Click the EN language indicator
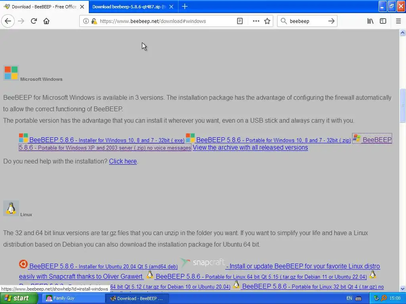The width and height of the screenshot is (406, 304). click(349, 298)
